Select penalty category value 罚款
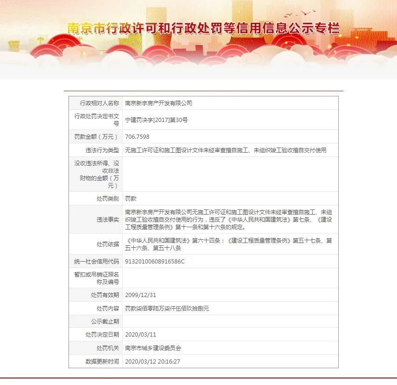 pos(130,199)
